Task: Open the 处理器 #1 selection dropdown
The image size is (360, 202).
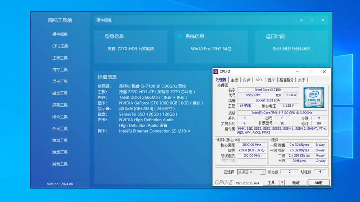Action: point(251,172)
